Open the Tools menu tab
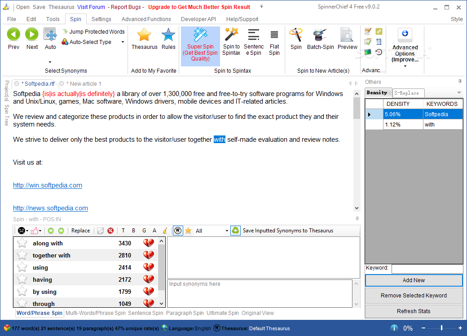This screenshot has height=336, width=467. tap(53, 19)
